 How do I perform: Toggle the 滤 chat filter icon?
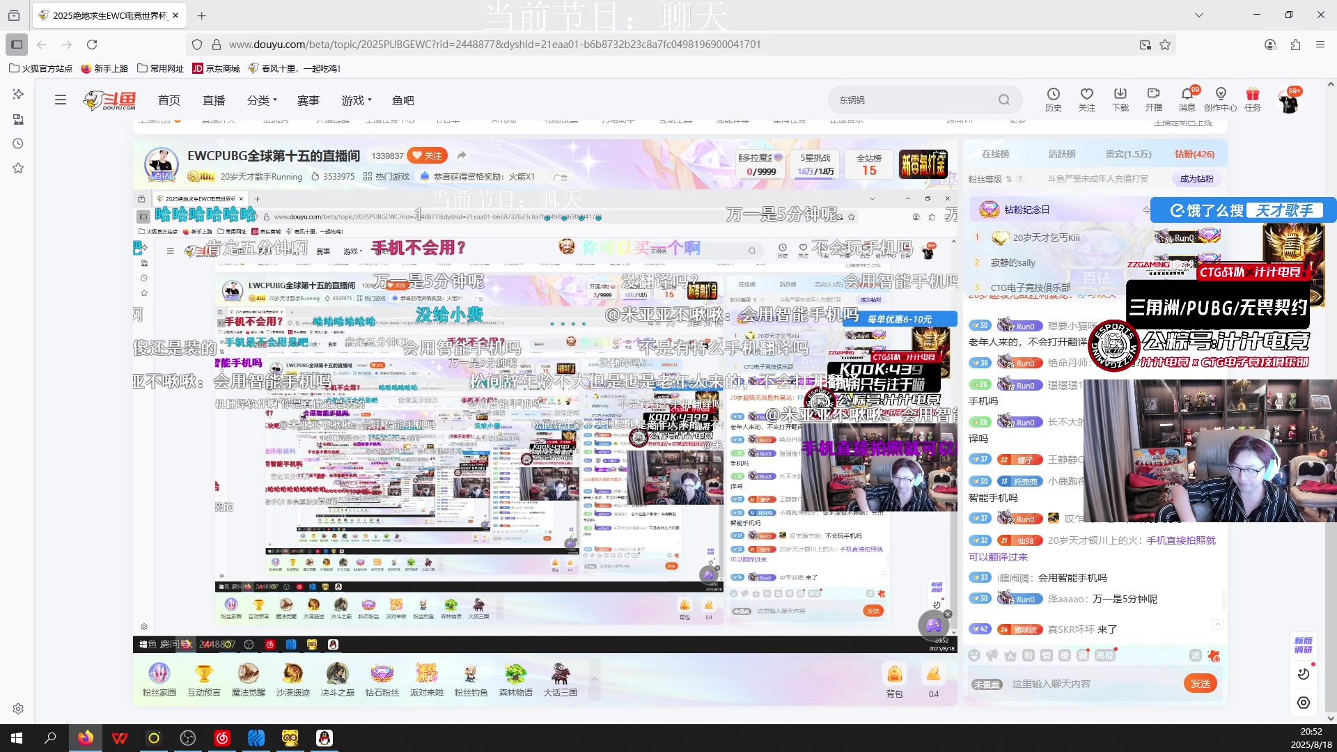click(1196, 655)
